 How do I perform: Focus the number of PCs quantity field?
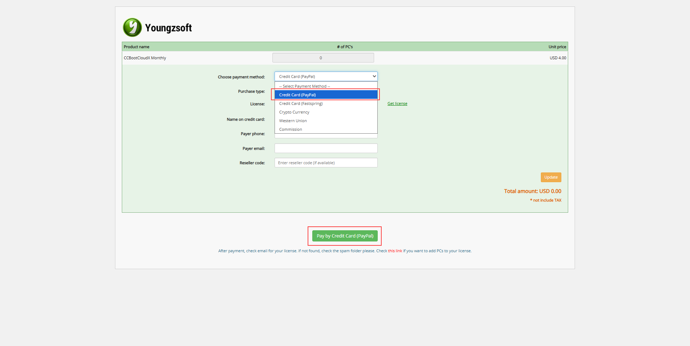pyautogui.click(x=323, y=58)
